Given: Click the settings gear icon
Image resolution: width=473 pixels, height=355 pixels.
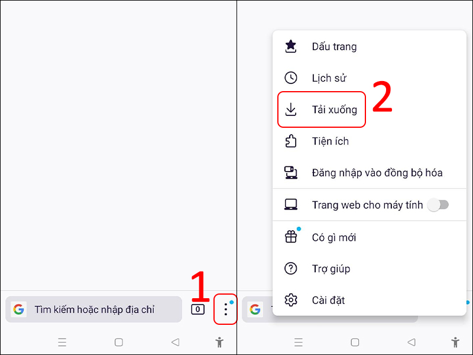Looking at the screenshot, I should click(291, 300).
